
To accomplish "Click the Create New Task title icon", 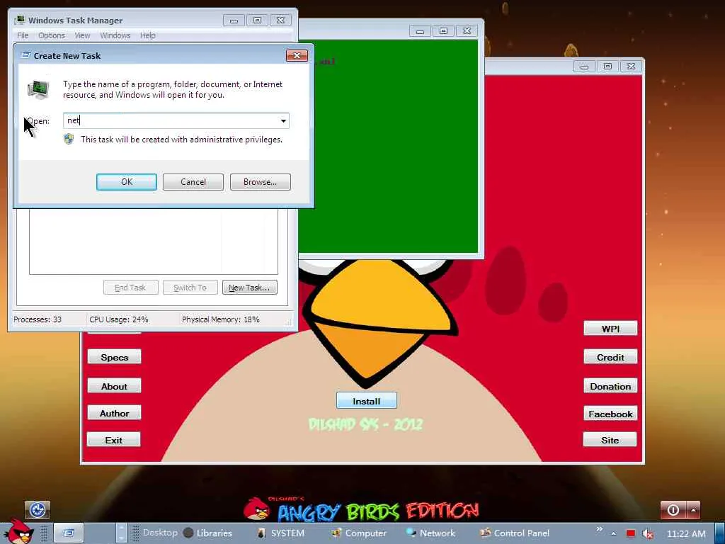I will point(26,55).
